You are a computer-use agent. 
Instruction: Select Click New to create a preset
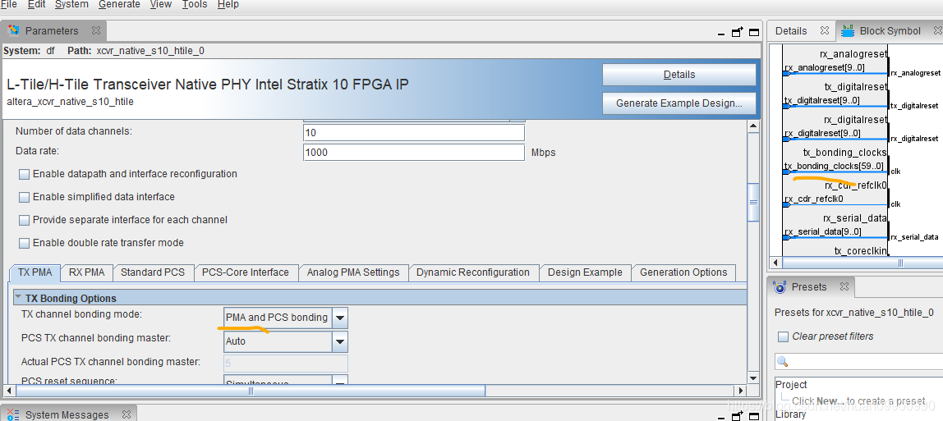tap(858, 400)
